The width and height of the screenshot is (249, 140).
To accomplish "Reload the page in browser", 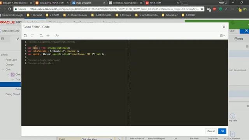I will (10, 9).
